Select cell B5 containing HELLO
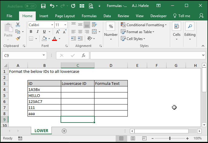208x143 pixels. pyautogui.click(x=44, y=95)
